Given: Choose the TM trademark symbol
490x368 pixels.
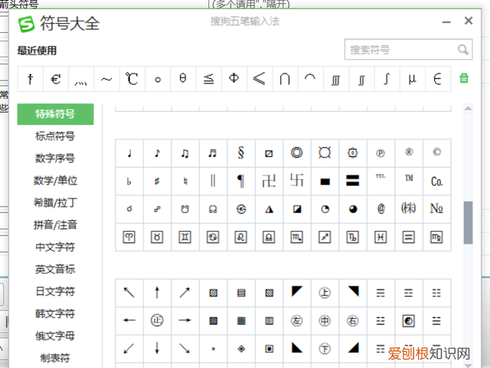Looking at the screenshot, I should 409,181.
